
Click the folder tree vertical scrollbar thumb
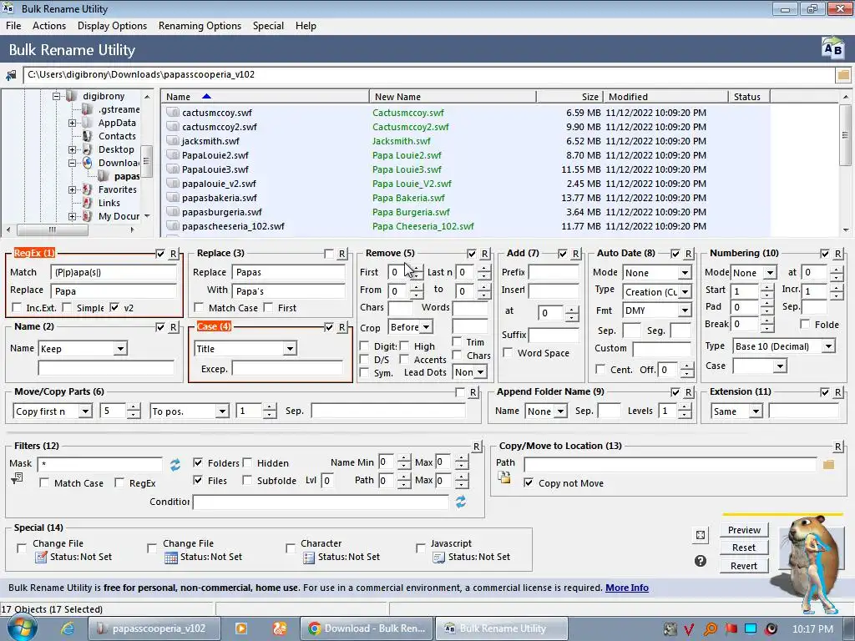click(146, 161)
